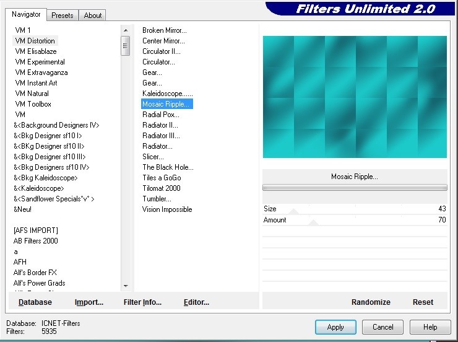
Task: Click the Apply button
Action: pos(335,327)
